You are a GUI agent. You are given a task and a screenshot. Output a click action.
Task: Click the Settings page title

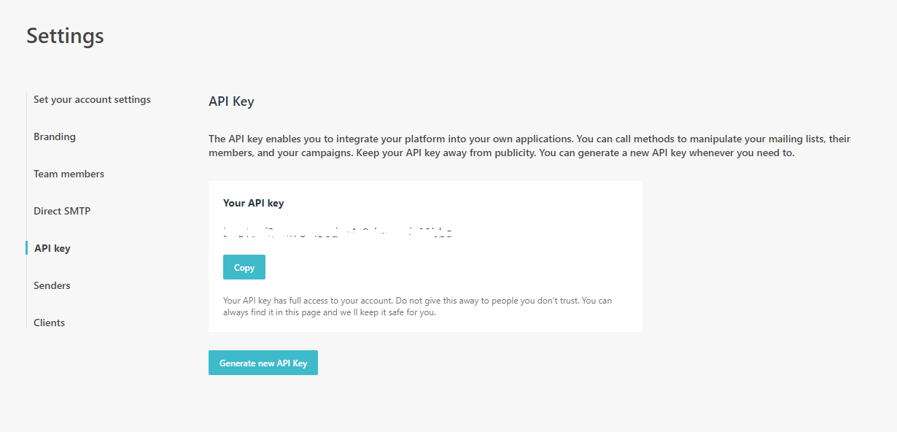point(65,36)
